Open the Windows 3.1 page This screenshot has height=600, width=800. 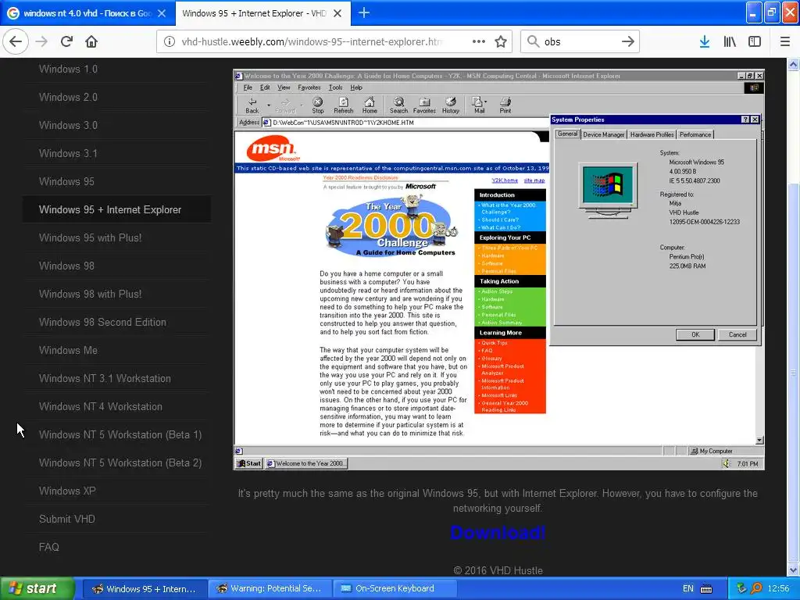69,153
